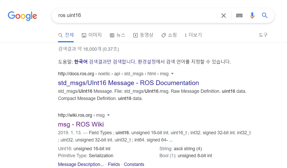The width and height of the screenshot is (287, 168).
Task: Click the Constants sitelink
Action: coord(134,164)
